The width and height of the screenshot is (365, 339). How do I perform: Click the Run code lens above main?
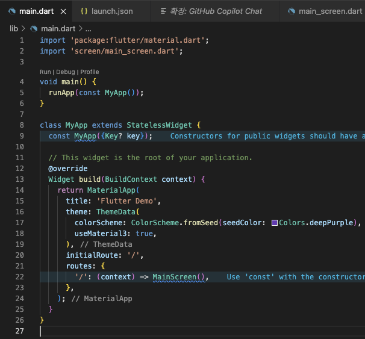pyautogui.click(x=45, y=72)
